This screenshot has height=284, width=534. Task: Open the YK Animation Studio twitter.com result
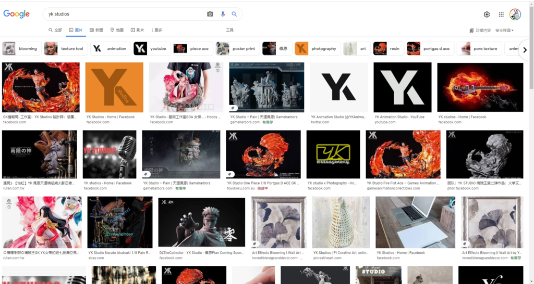tap(338, 117)
